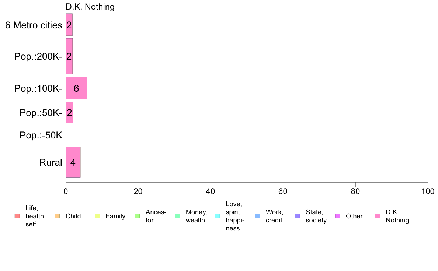Image resolution: width=438 pixels, height=271 pixels.
Task: Click the D.K. Nothing chart title
Action: 90,7
